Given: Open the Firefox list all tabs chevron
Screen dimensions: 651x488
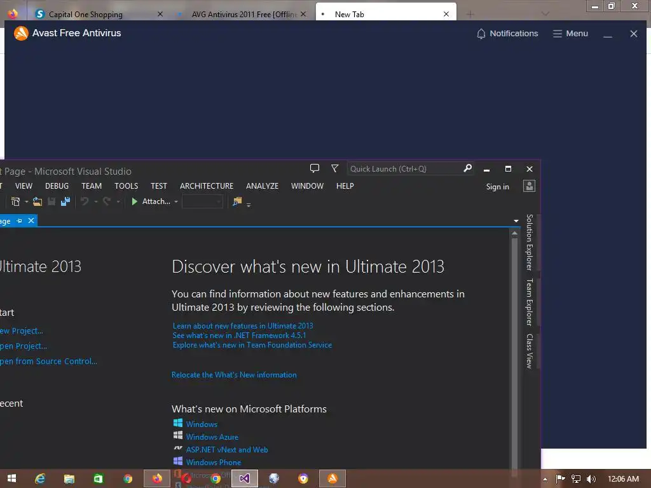Looking at the screenshot, I should tap(545, 14).
